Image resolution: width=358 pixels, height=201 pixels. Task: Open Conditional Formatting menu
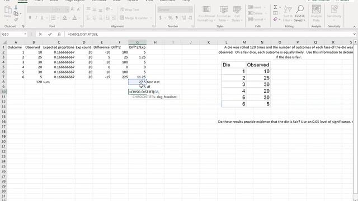point(206,14)
